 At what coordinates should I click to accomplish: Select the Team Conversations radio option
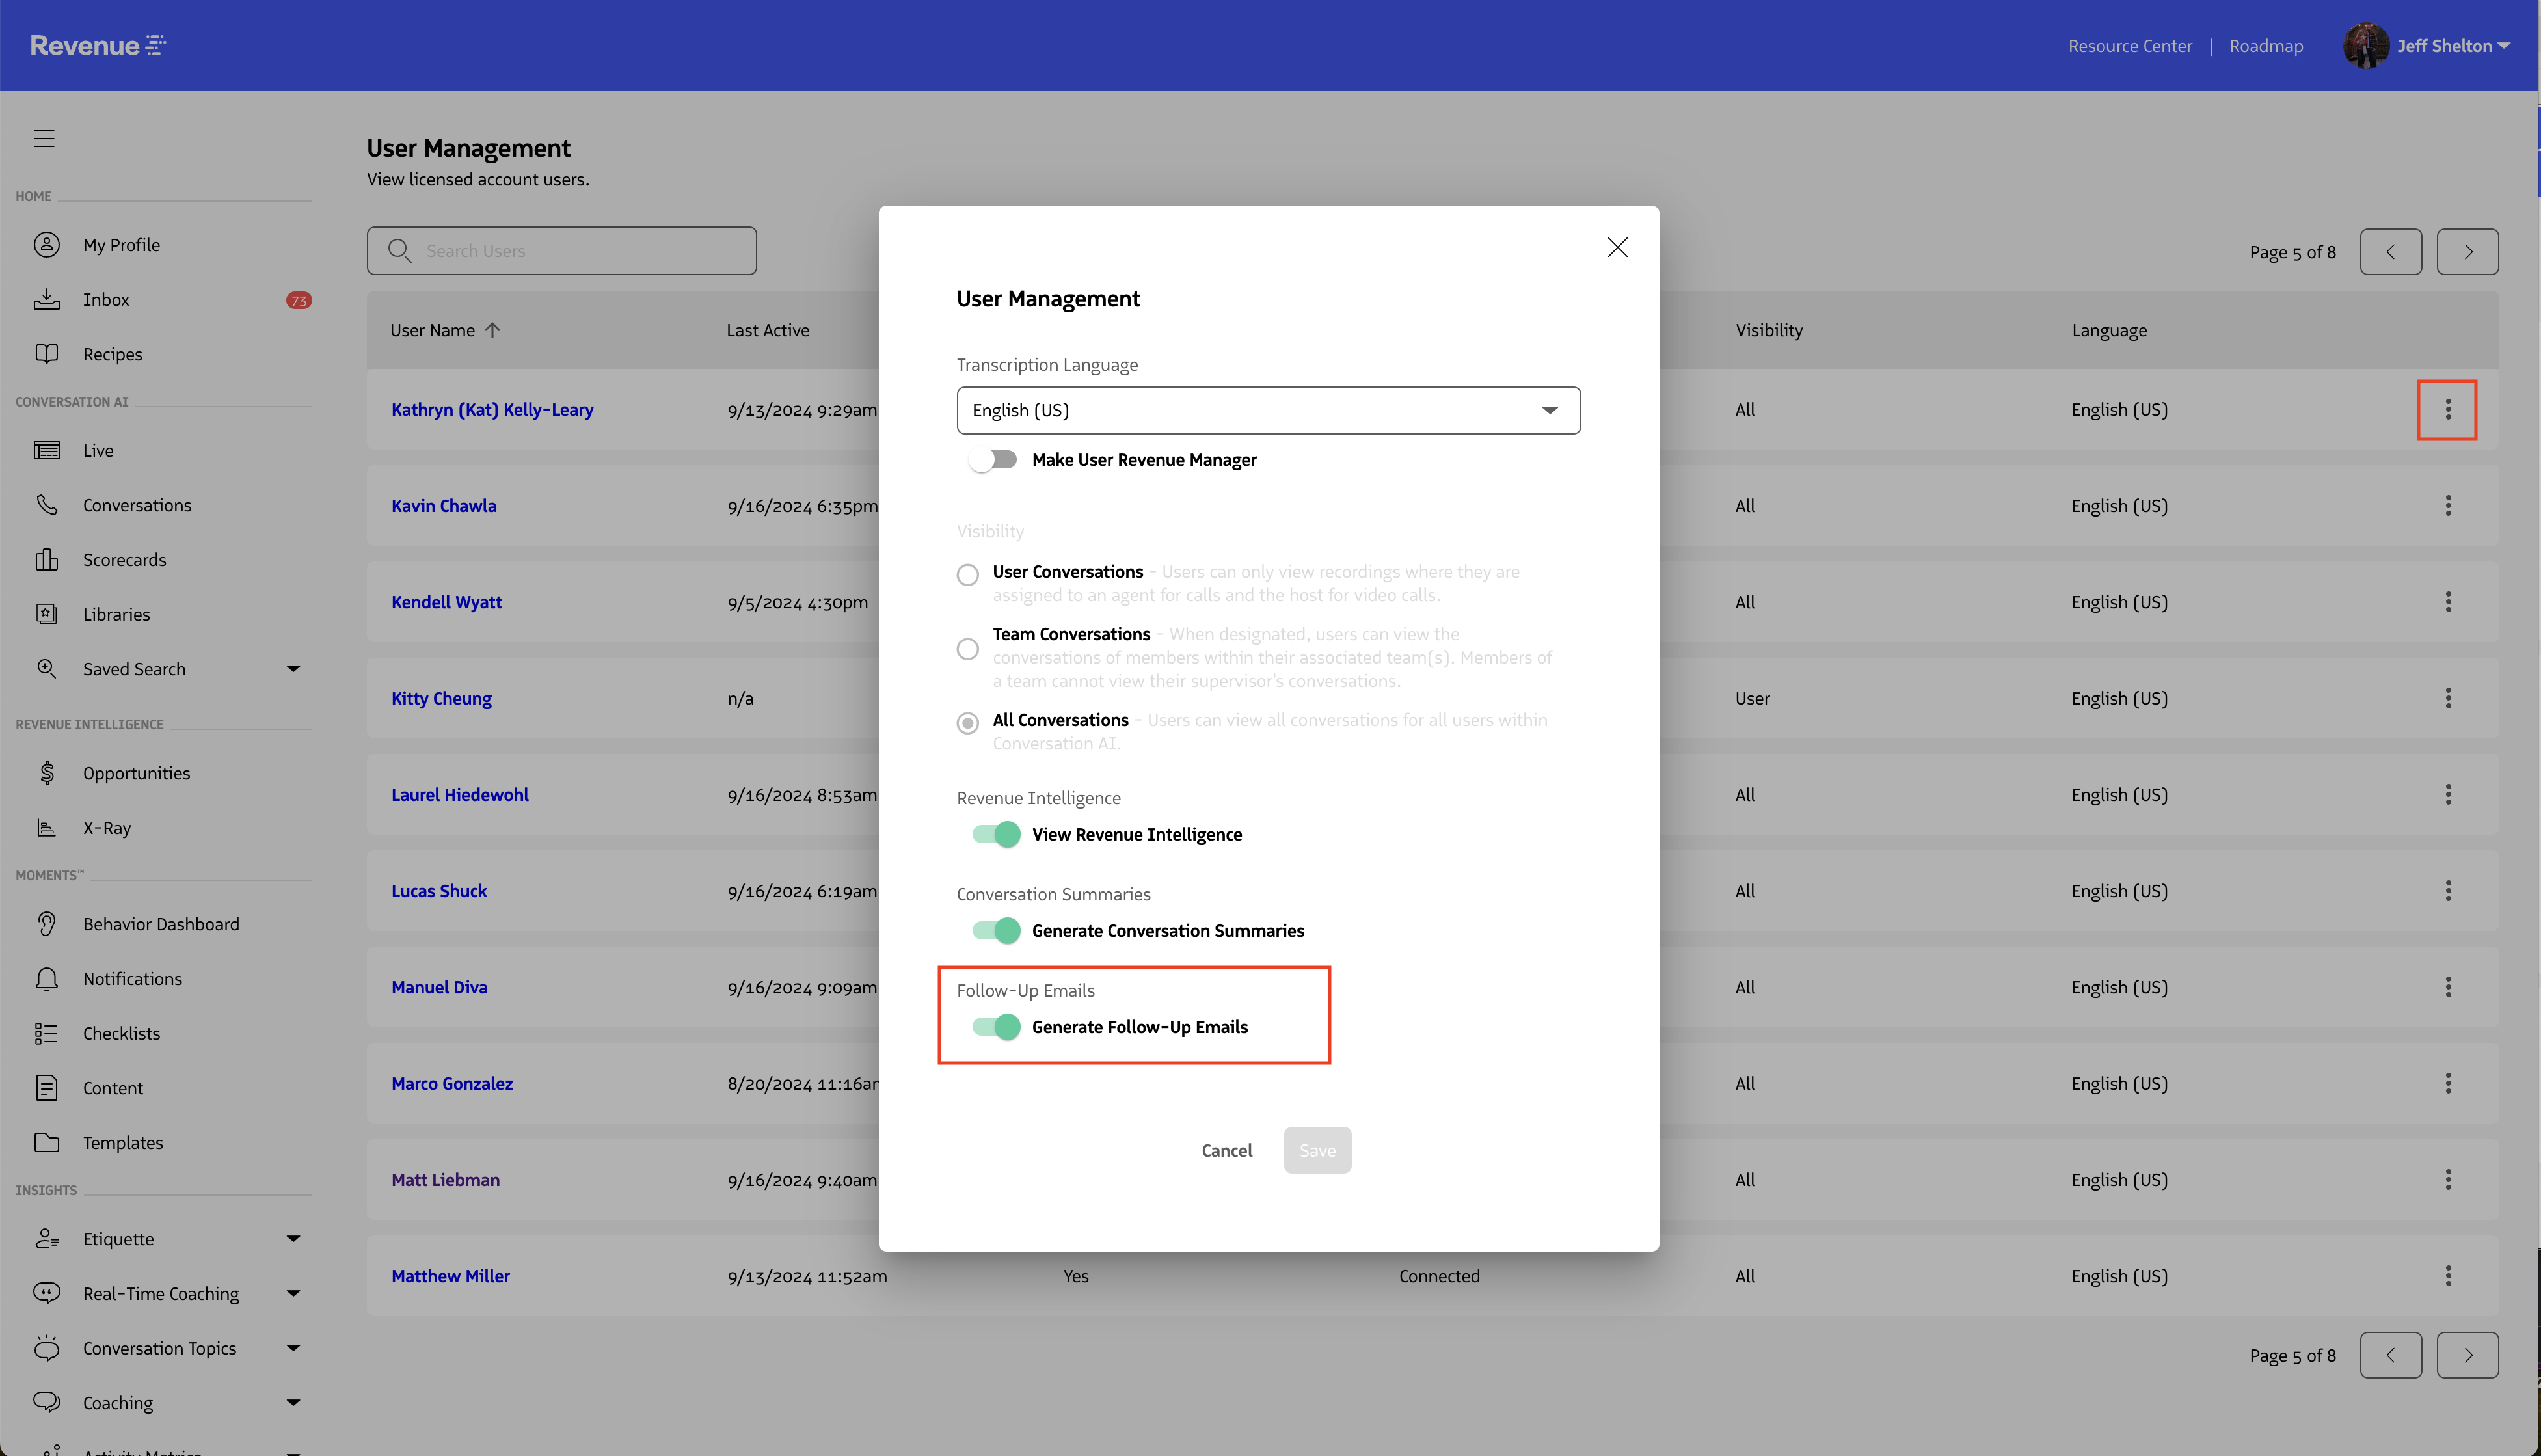click(x=967, y=648)
